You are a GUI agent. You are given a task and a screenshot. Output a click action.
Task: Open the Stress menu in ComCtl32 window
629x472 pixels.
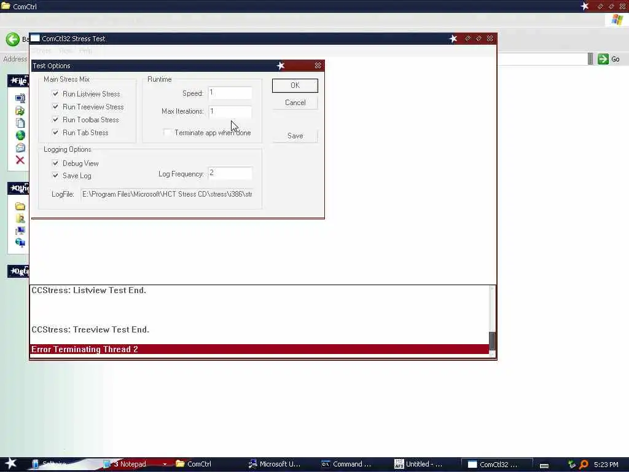pos(42,51)
